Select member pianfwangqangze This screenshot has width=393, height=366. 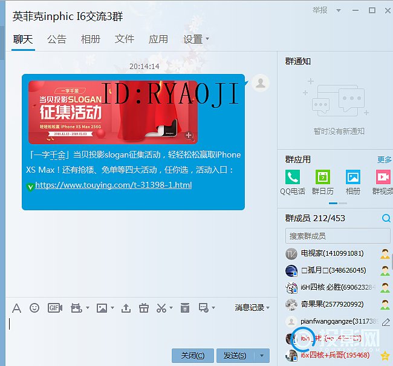tap(338, 321)
